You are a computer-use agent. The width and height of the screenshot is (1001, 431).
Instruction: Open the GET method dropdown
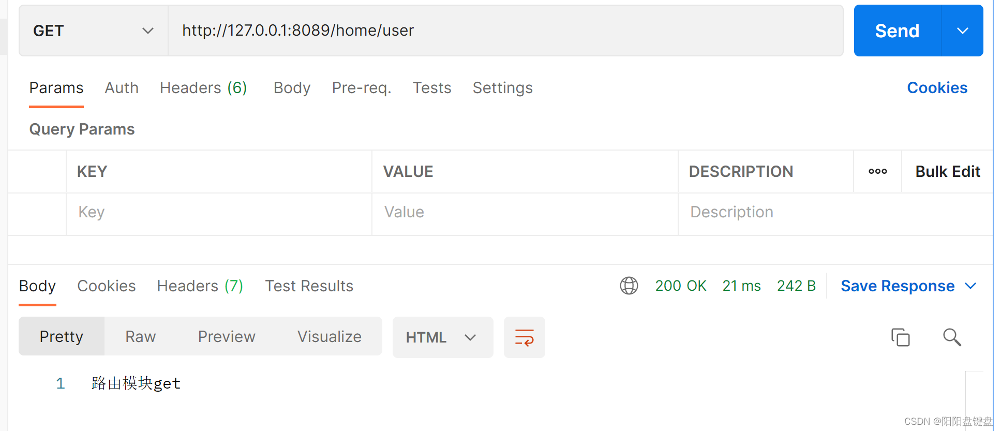(x=94, y=31)
